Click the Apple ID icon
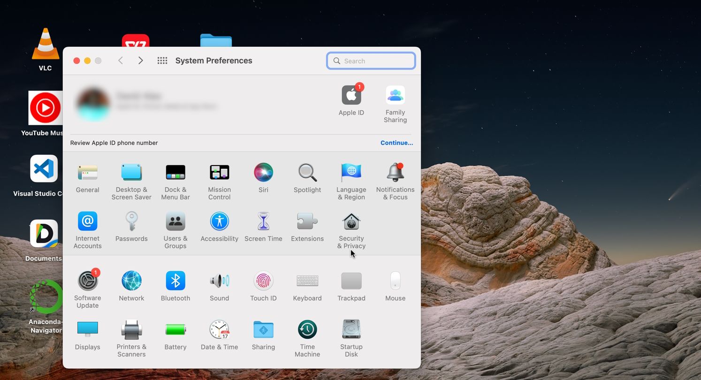Image resolution: width=701 pixels, height=380 pixels. [351, 96]
